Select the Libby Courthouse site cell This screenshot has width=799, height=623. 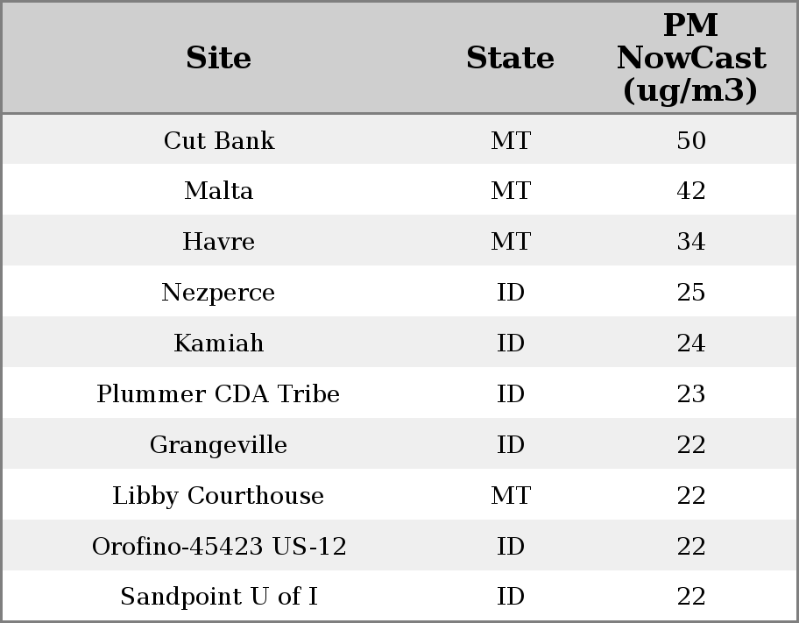(x=218, y=496)
